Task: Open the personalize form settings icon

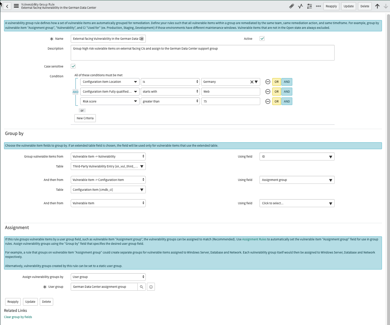Action: point(309,6)
